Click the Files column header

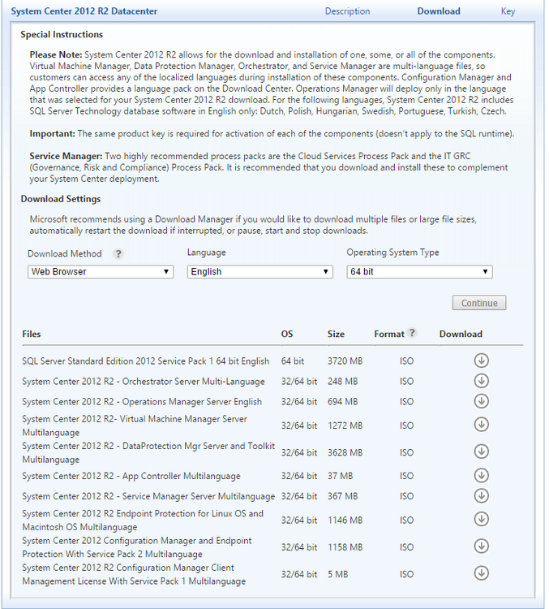click(32, 334)
